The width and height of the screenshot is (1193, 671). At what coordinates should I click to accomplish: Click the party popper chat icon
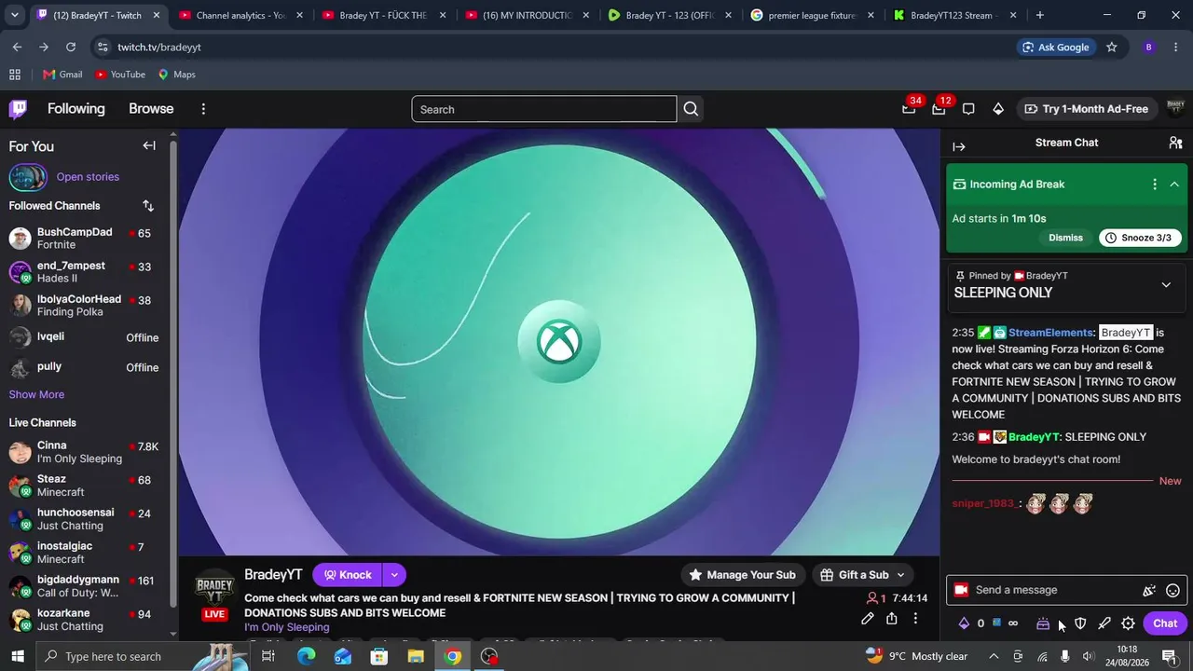pos(1149,590)
